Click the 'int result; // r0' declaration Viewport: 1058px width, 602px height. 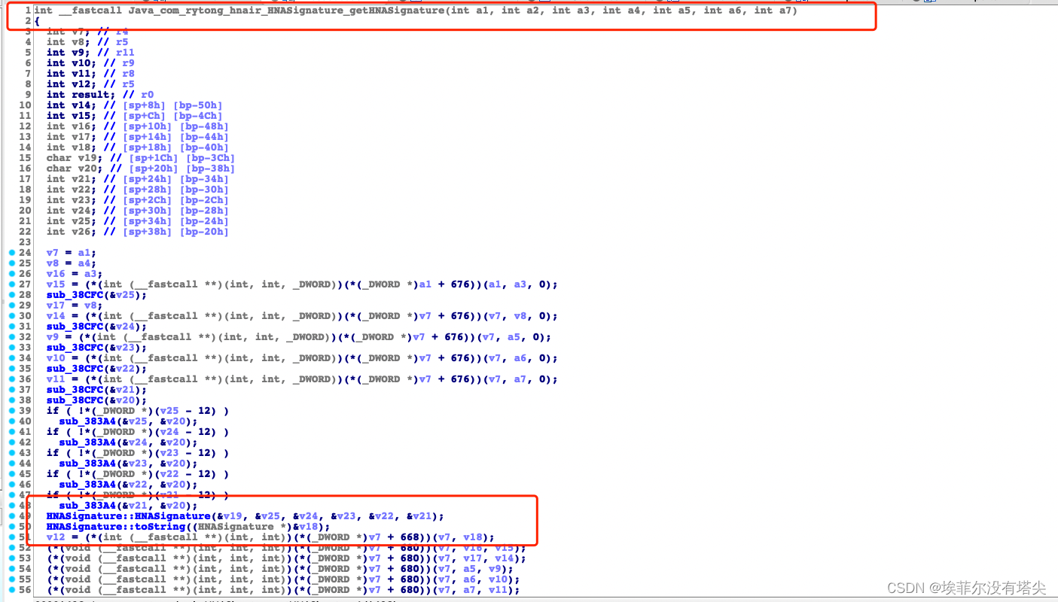tap(99, 95)
